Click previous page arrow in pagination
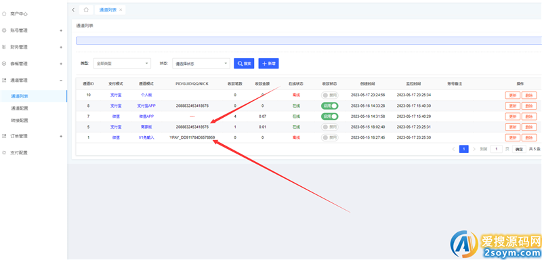The image size is (542, 260). (453, 149)
